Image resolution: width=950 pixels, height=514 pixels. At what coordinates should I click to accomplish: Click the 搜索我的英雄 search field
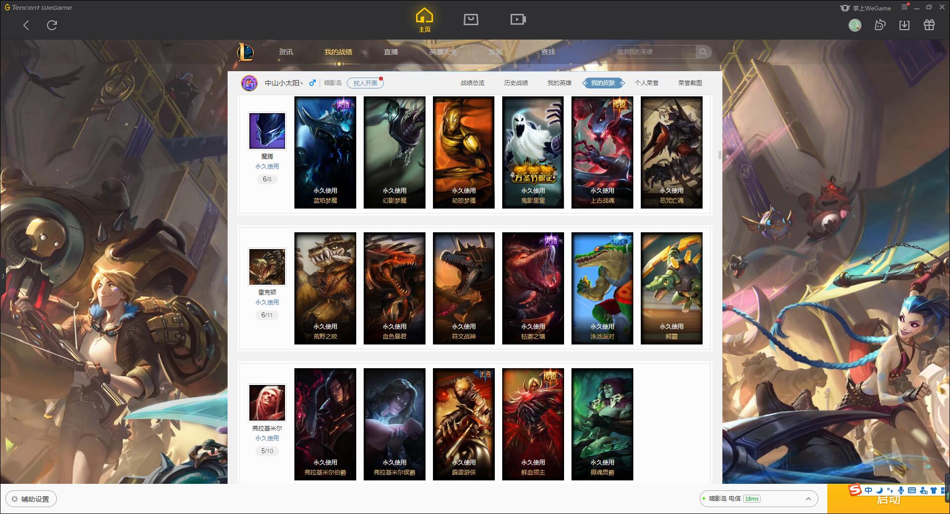click(x=654, y=52)
